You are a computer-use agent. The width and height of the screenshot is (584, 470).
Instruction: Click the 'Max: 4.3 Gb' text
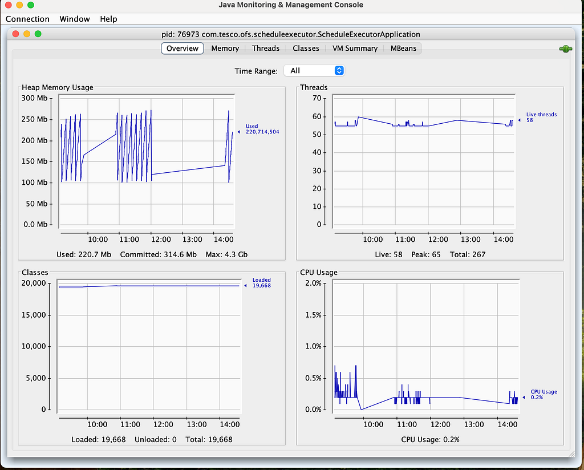click(x=226, y=254)
